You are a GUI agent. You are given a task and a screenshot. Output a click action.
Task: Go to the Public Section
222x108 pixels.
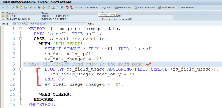click(x=123, y=8)
